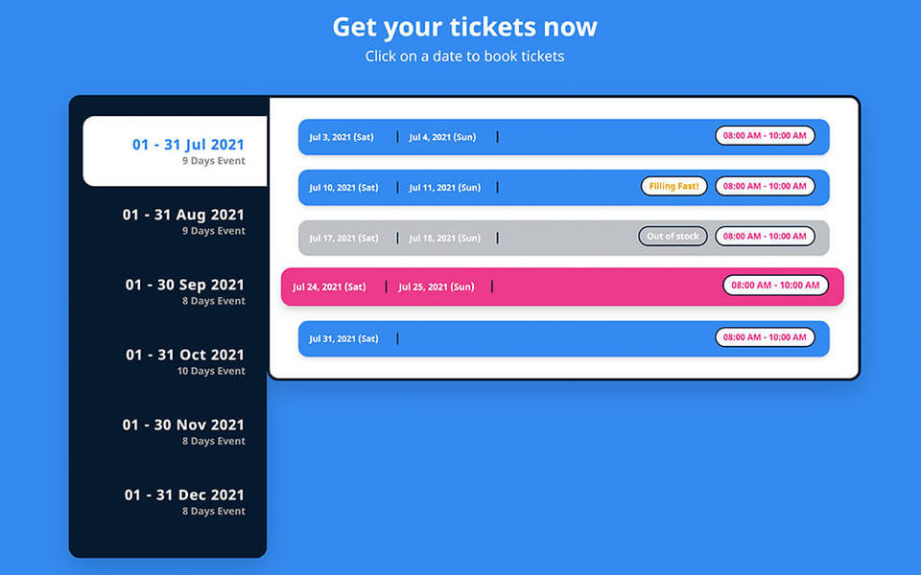Screen dimensions: 921x575
Task: Book the Jul 25, 2021 (Sun) date
Action: pos(436,287)
